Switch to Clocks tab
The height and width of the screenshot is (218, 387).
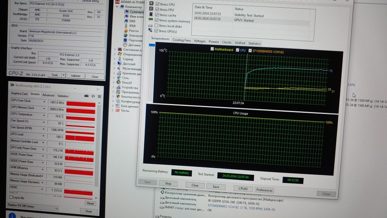[227, 43]
